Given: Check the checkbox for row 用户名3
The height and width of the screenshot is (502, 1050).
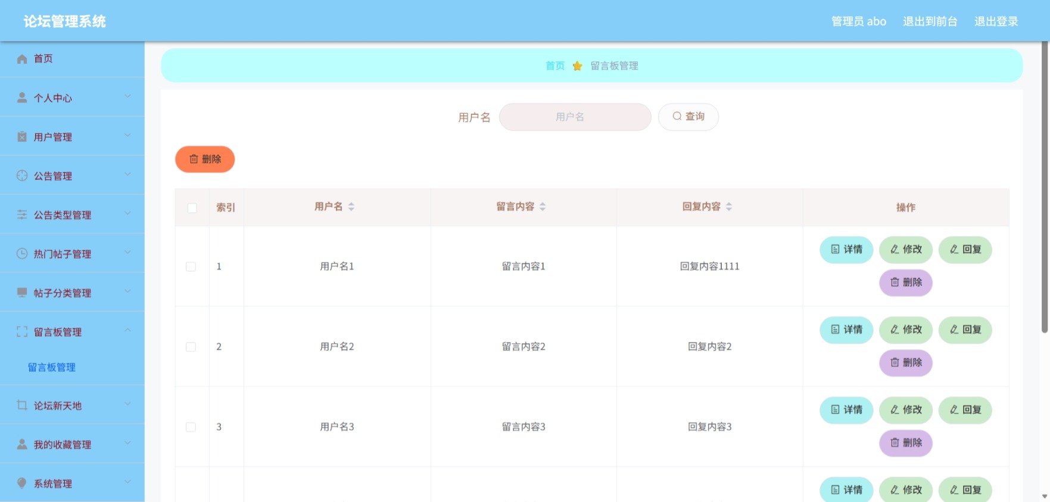Looking at the screenshot, I should [x=191, y=427].
